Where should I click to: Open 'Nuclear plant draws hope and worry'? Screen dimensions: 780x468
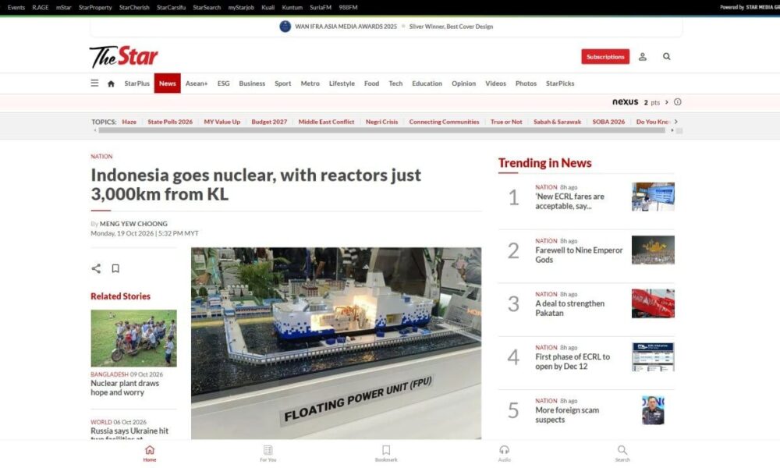pyautogui.click(x=125, y=388)
